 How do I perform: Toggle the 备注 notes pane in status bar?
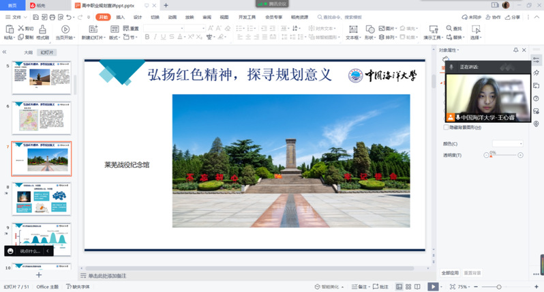click(x=359, y=287)
